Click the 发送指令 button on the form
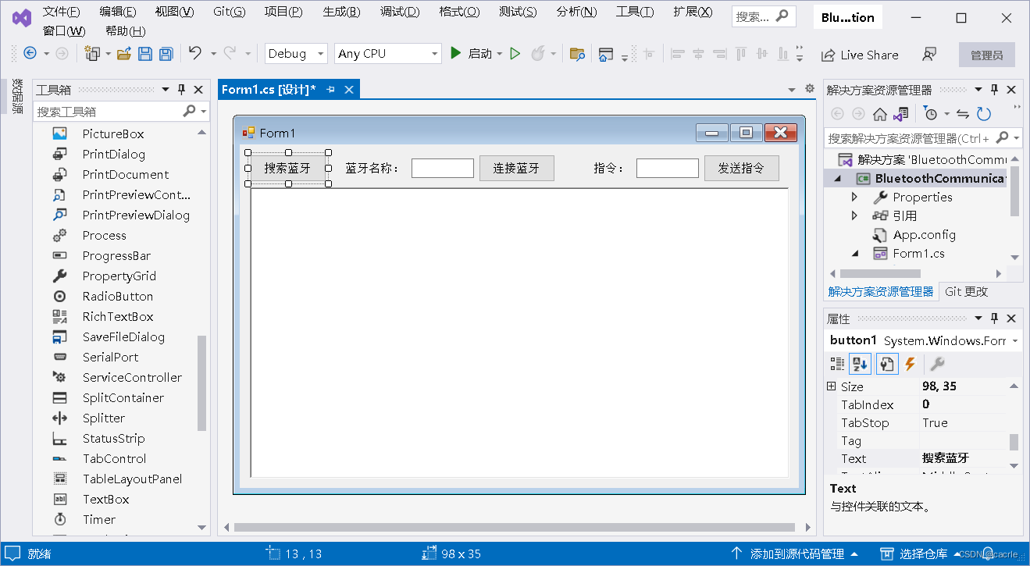Image resolution: width=1030 pixels, height=566 pixels. [x=742, y=168]
